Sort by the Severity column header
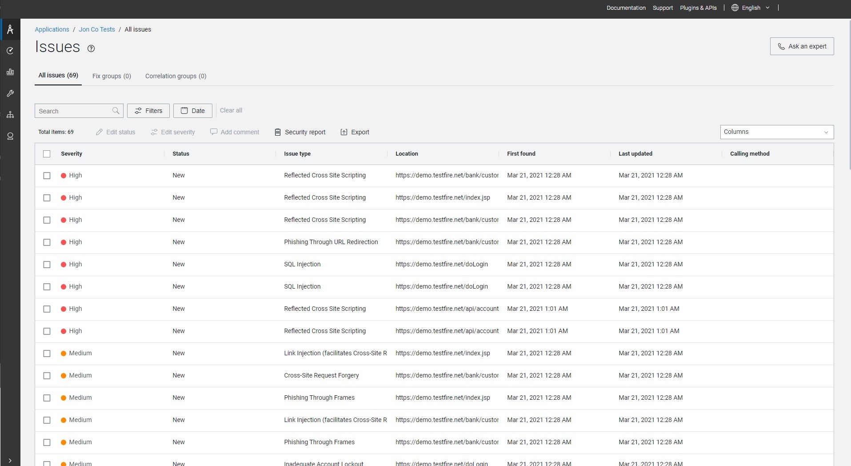Viewport: 851px width, 466px height. [x=72, y=154]
